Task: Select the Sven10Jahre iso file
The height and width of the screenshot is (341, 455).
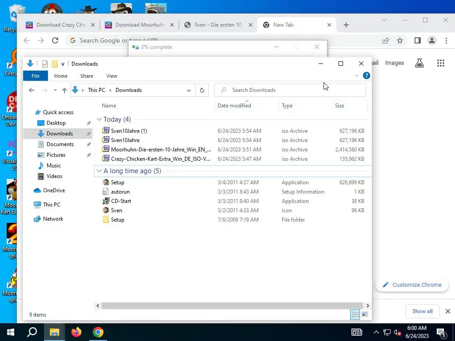Action: 125,140
